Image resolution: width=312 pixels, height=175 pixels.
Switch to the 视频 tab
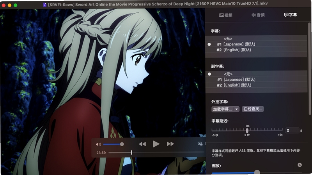pyautogui.click(x=226, y=15)
